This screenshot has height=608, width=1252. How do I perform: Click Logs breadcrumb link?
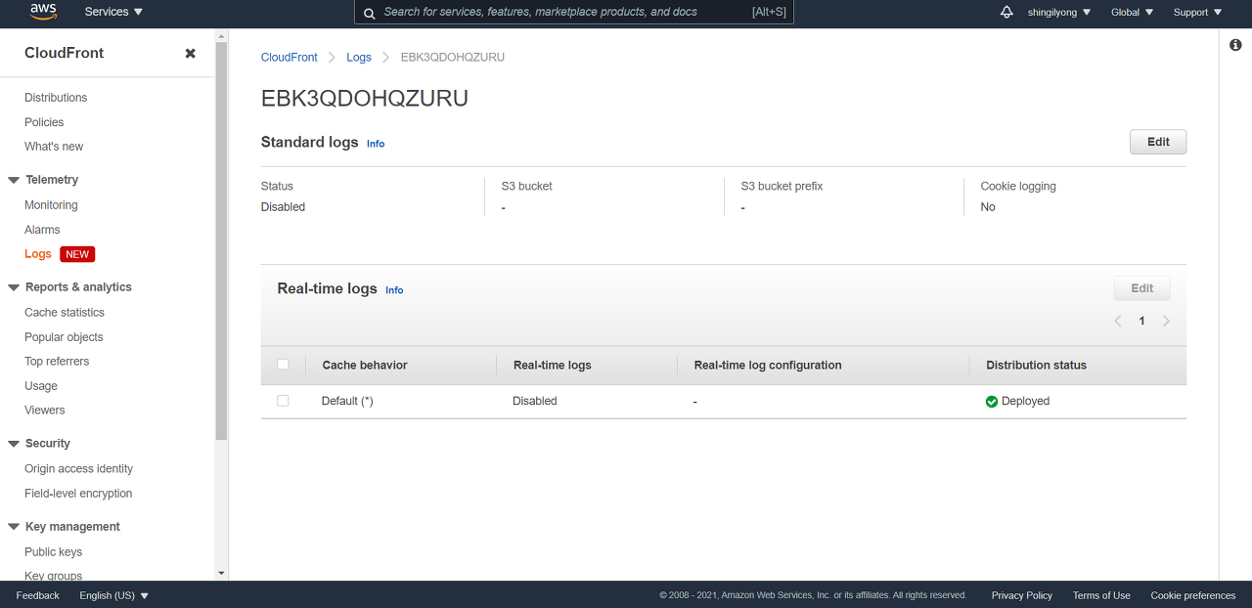pos(359,58)
